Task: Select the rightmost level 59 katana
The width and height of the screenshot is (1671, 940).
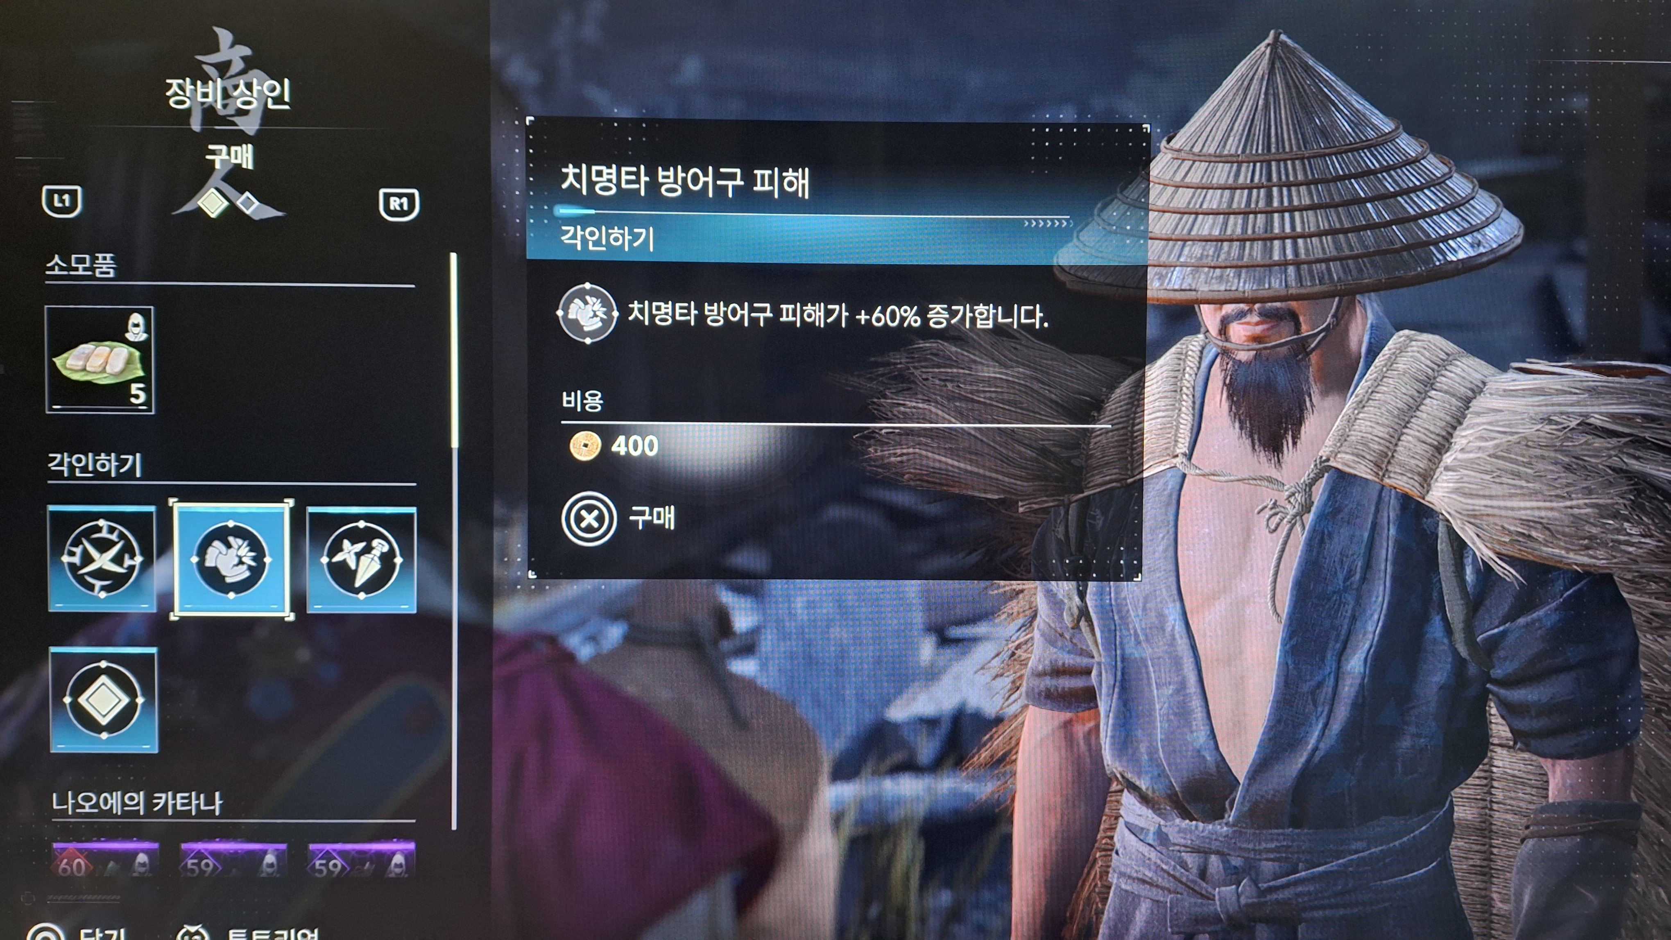Action: [x=361, y=859]
